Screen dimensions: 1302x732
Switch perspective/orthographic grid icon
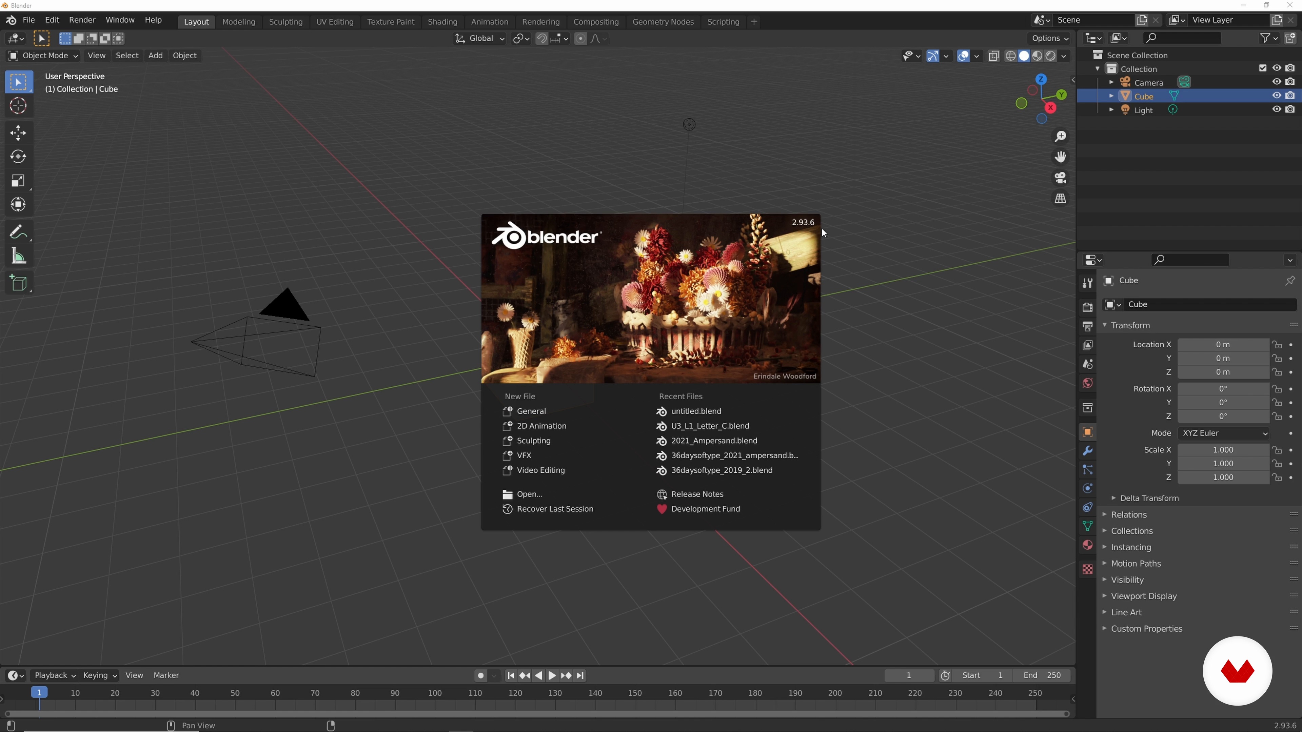1060,199
